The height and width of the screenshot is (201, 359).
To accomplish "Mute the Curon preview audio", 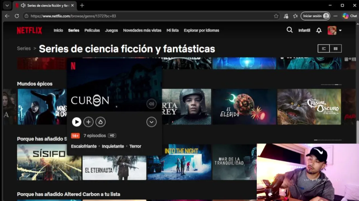I will click(x=152, y=104).
